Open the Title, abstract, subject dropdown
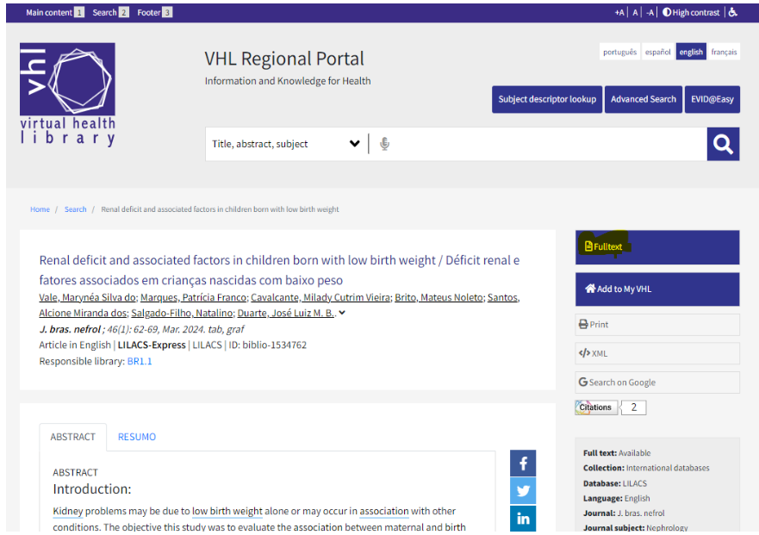Screen dimensions: 759x535 pos(286,144)
